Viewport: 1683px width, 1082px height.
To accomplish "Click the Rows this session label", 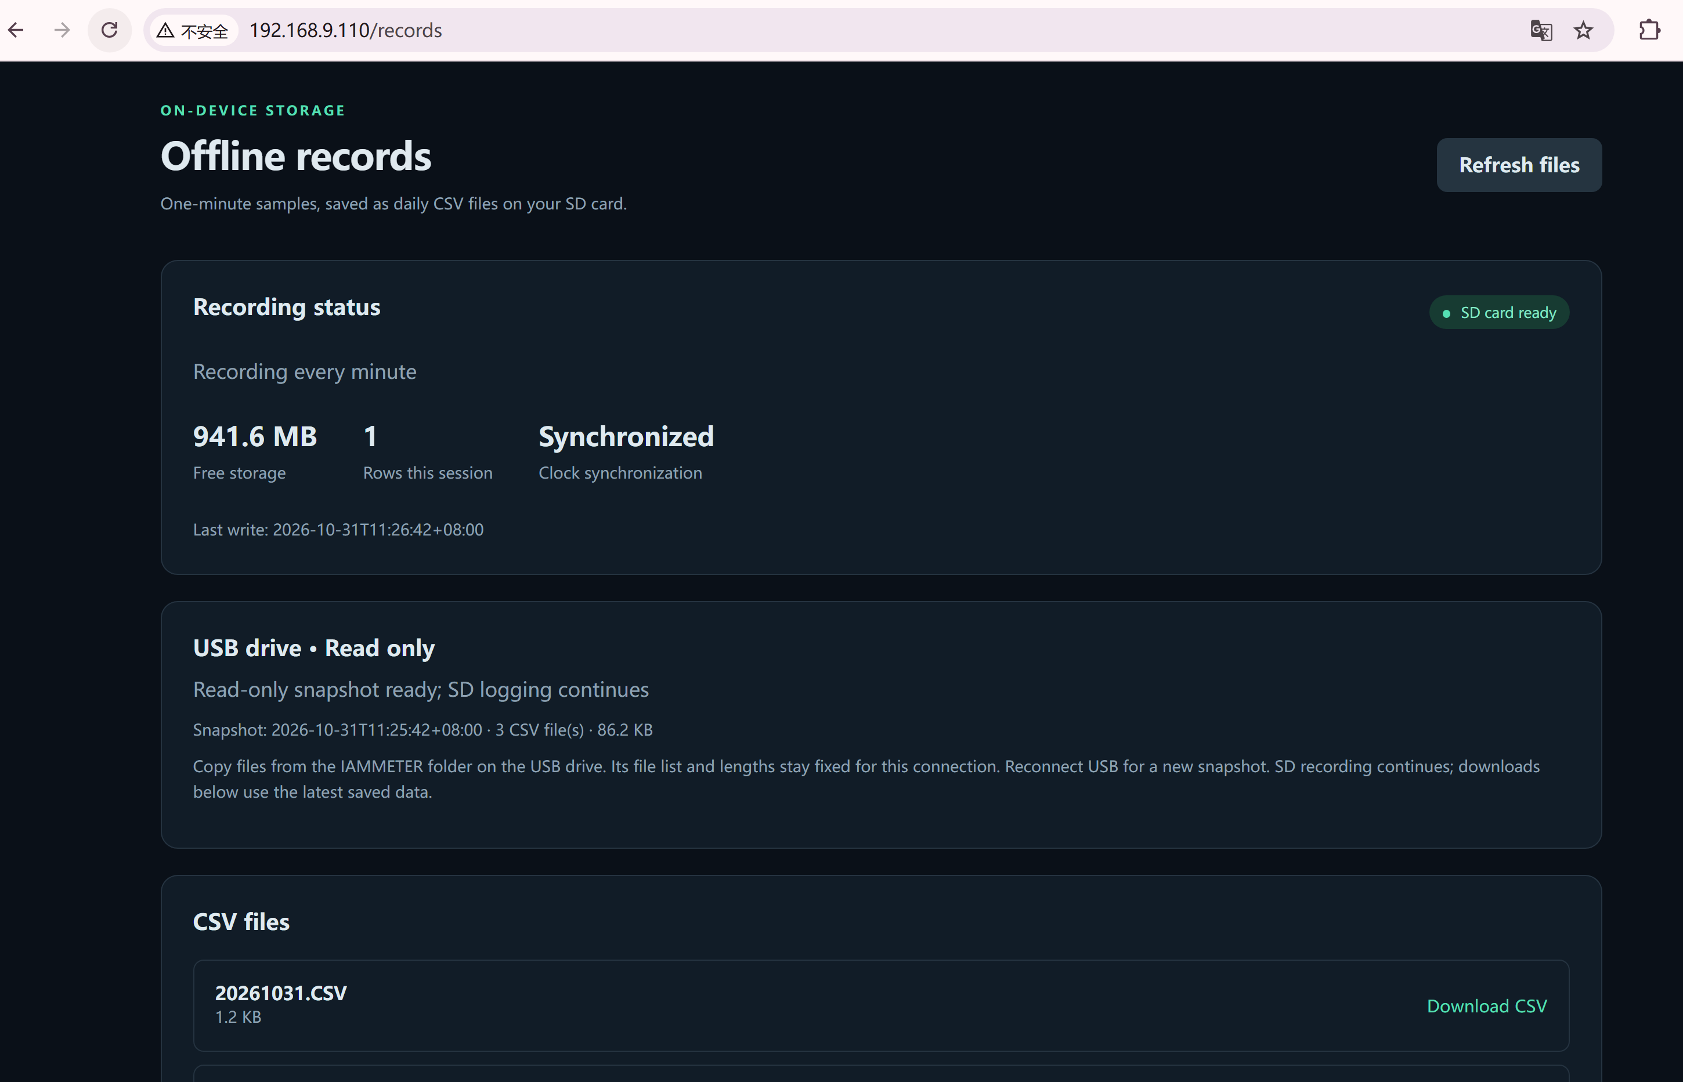I will (427, 472).
